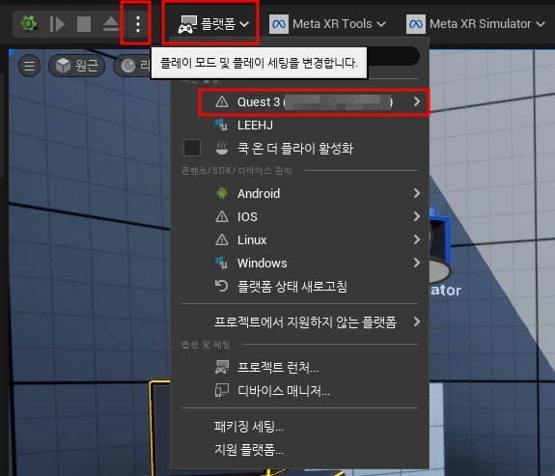
Task: Open play mode options three-dot menu
Action: pos(138,24)
